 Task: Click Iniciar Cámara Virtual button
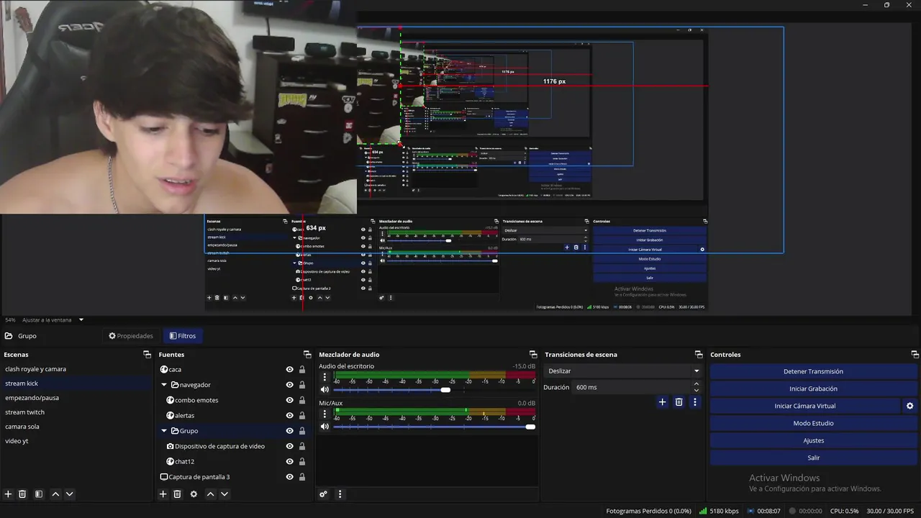[805, 406]
